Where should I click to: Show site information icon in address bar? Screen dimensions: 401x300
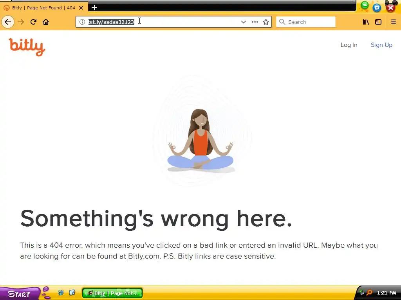[82, 22]
